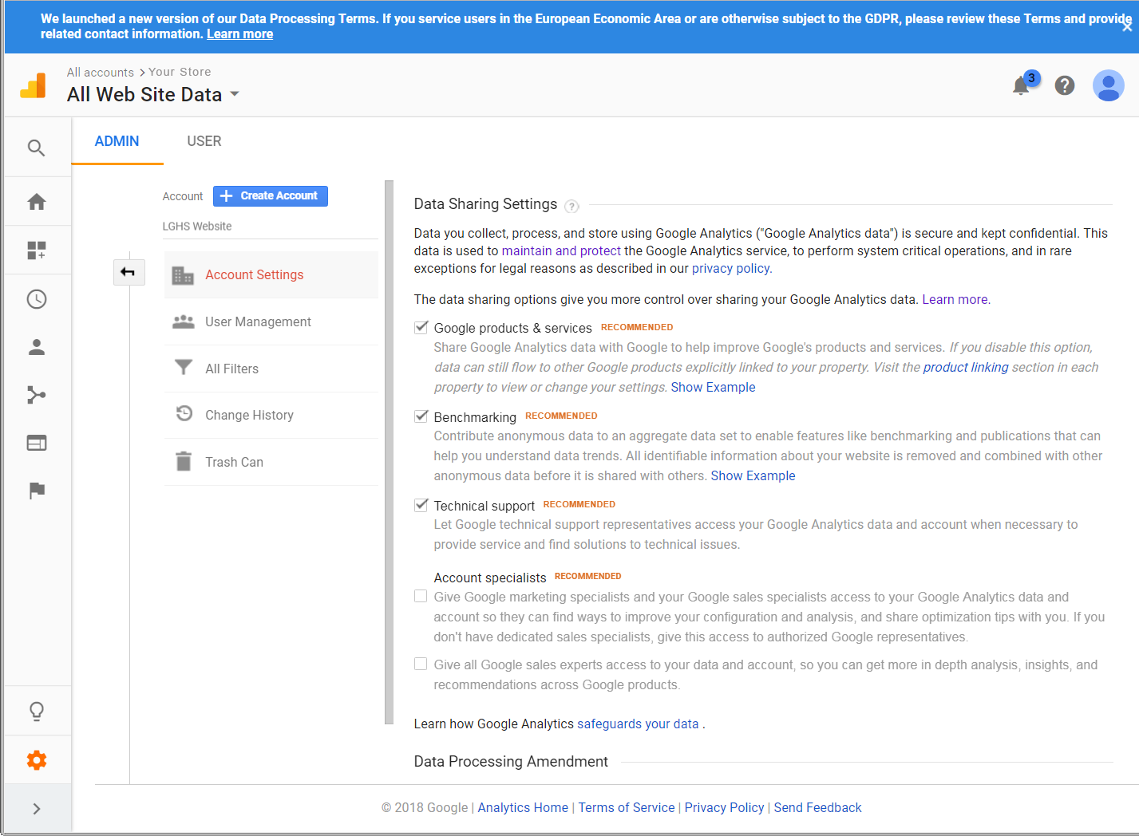1139x836 pixels.
Task: Open Behavior window icon in sidebar
Action: coord(36,443)
